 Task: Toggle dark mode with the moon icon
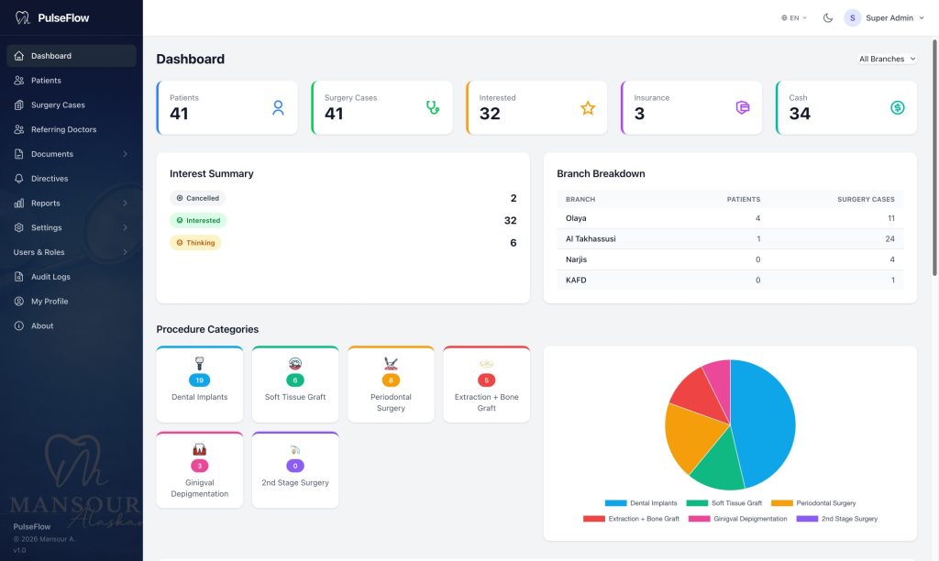click(828, 18)
